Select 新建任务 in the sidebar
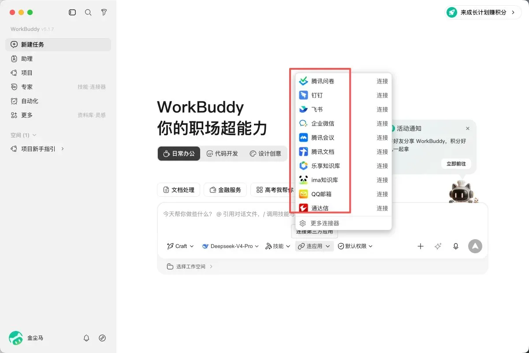The width and height of the screenshot is (529, 353). click(58, 45)
